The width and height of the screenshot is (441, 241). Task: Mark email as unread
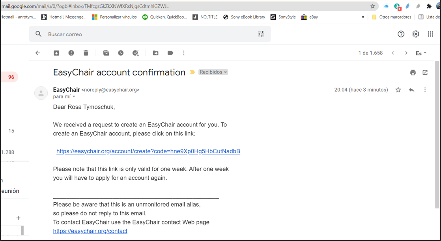[x=106, y=53]
